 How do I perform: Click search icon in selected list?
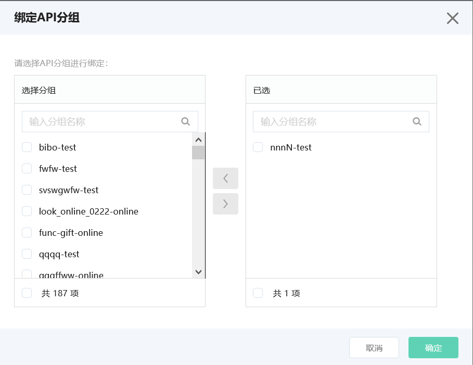click(416, 121)
